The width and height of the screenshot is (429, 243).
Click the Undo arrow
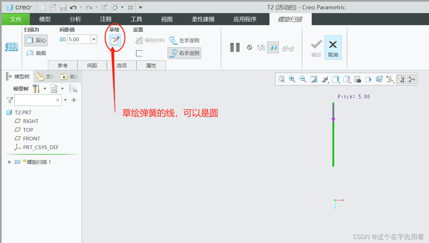point(73,7)
